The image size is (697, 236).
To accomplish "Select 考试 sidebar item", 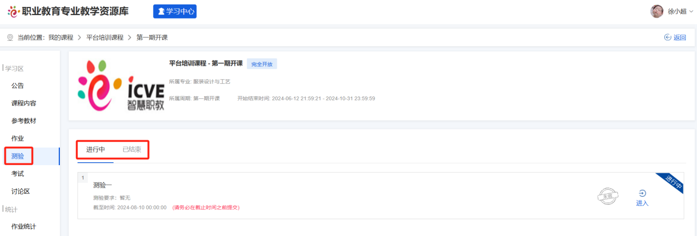I will coord(18,174).
